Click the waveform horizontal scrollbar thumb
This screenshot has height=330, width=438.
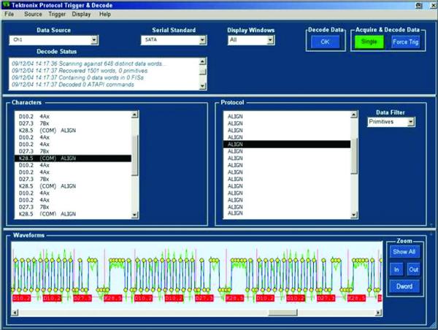(x=283, y=312)
